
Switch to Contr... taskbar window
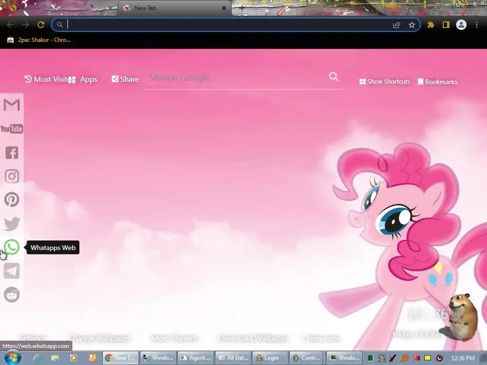307,358
